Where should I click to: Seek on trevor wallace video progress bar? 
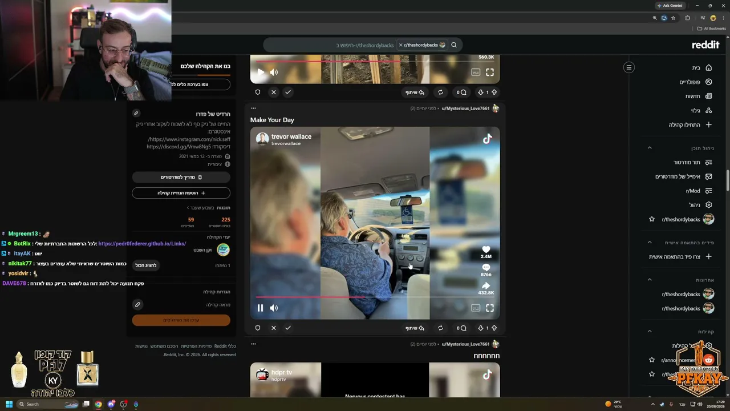[x=375, y=297]
